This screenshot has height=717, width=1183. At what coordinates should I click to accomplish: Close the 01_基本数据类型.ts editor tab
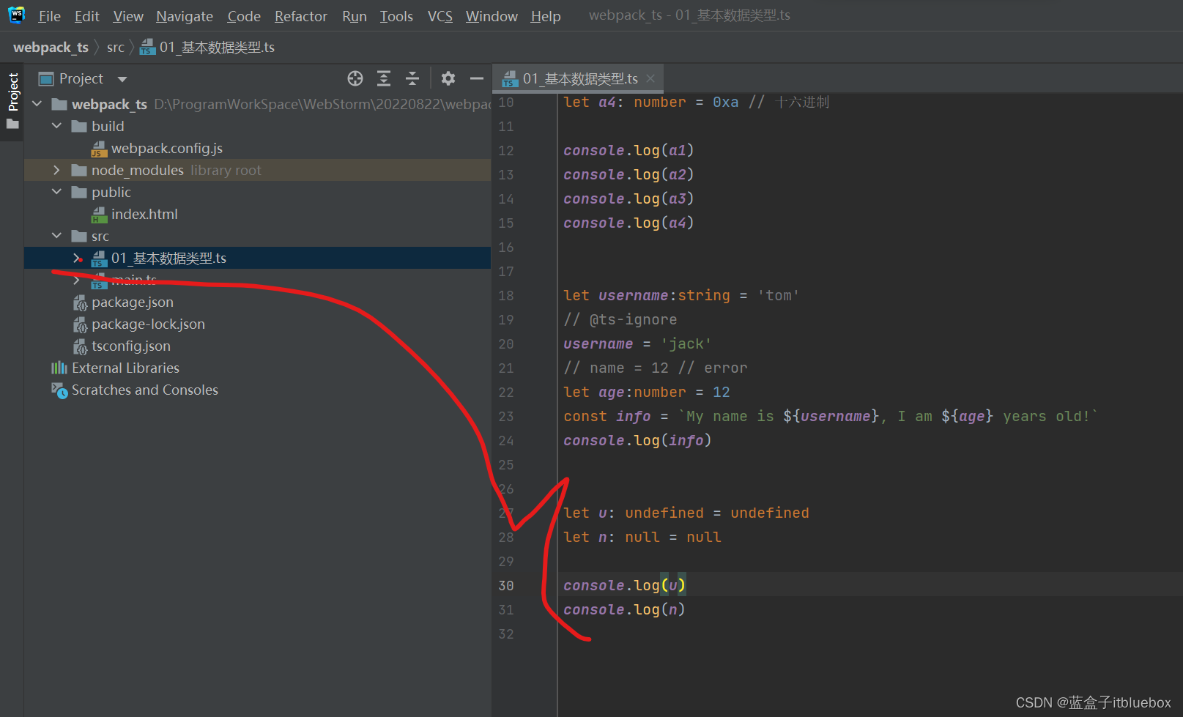[650, 78]
